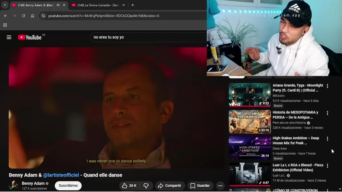Image resolution: width=342 pixels, height=192 pixels.
Task: Click the Suscribirme button
Action: point(68,186)
